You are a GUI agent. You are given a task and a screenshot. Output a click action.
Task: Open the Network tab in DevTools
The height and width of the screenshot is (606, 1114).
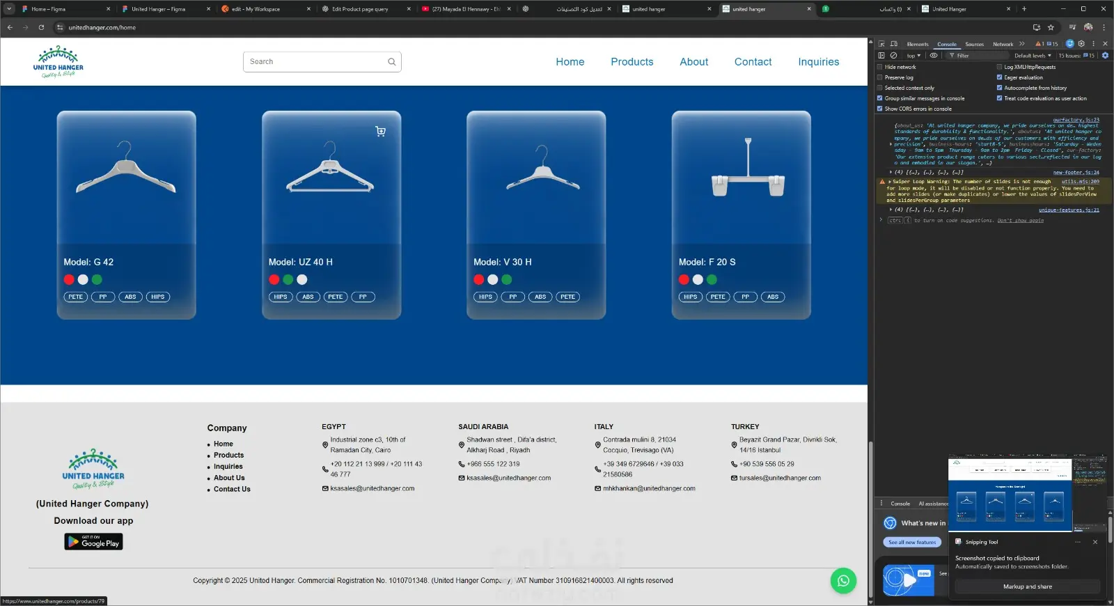pyautogui.click(x=1003, y=44)
